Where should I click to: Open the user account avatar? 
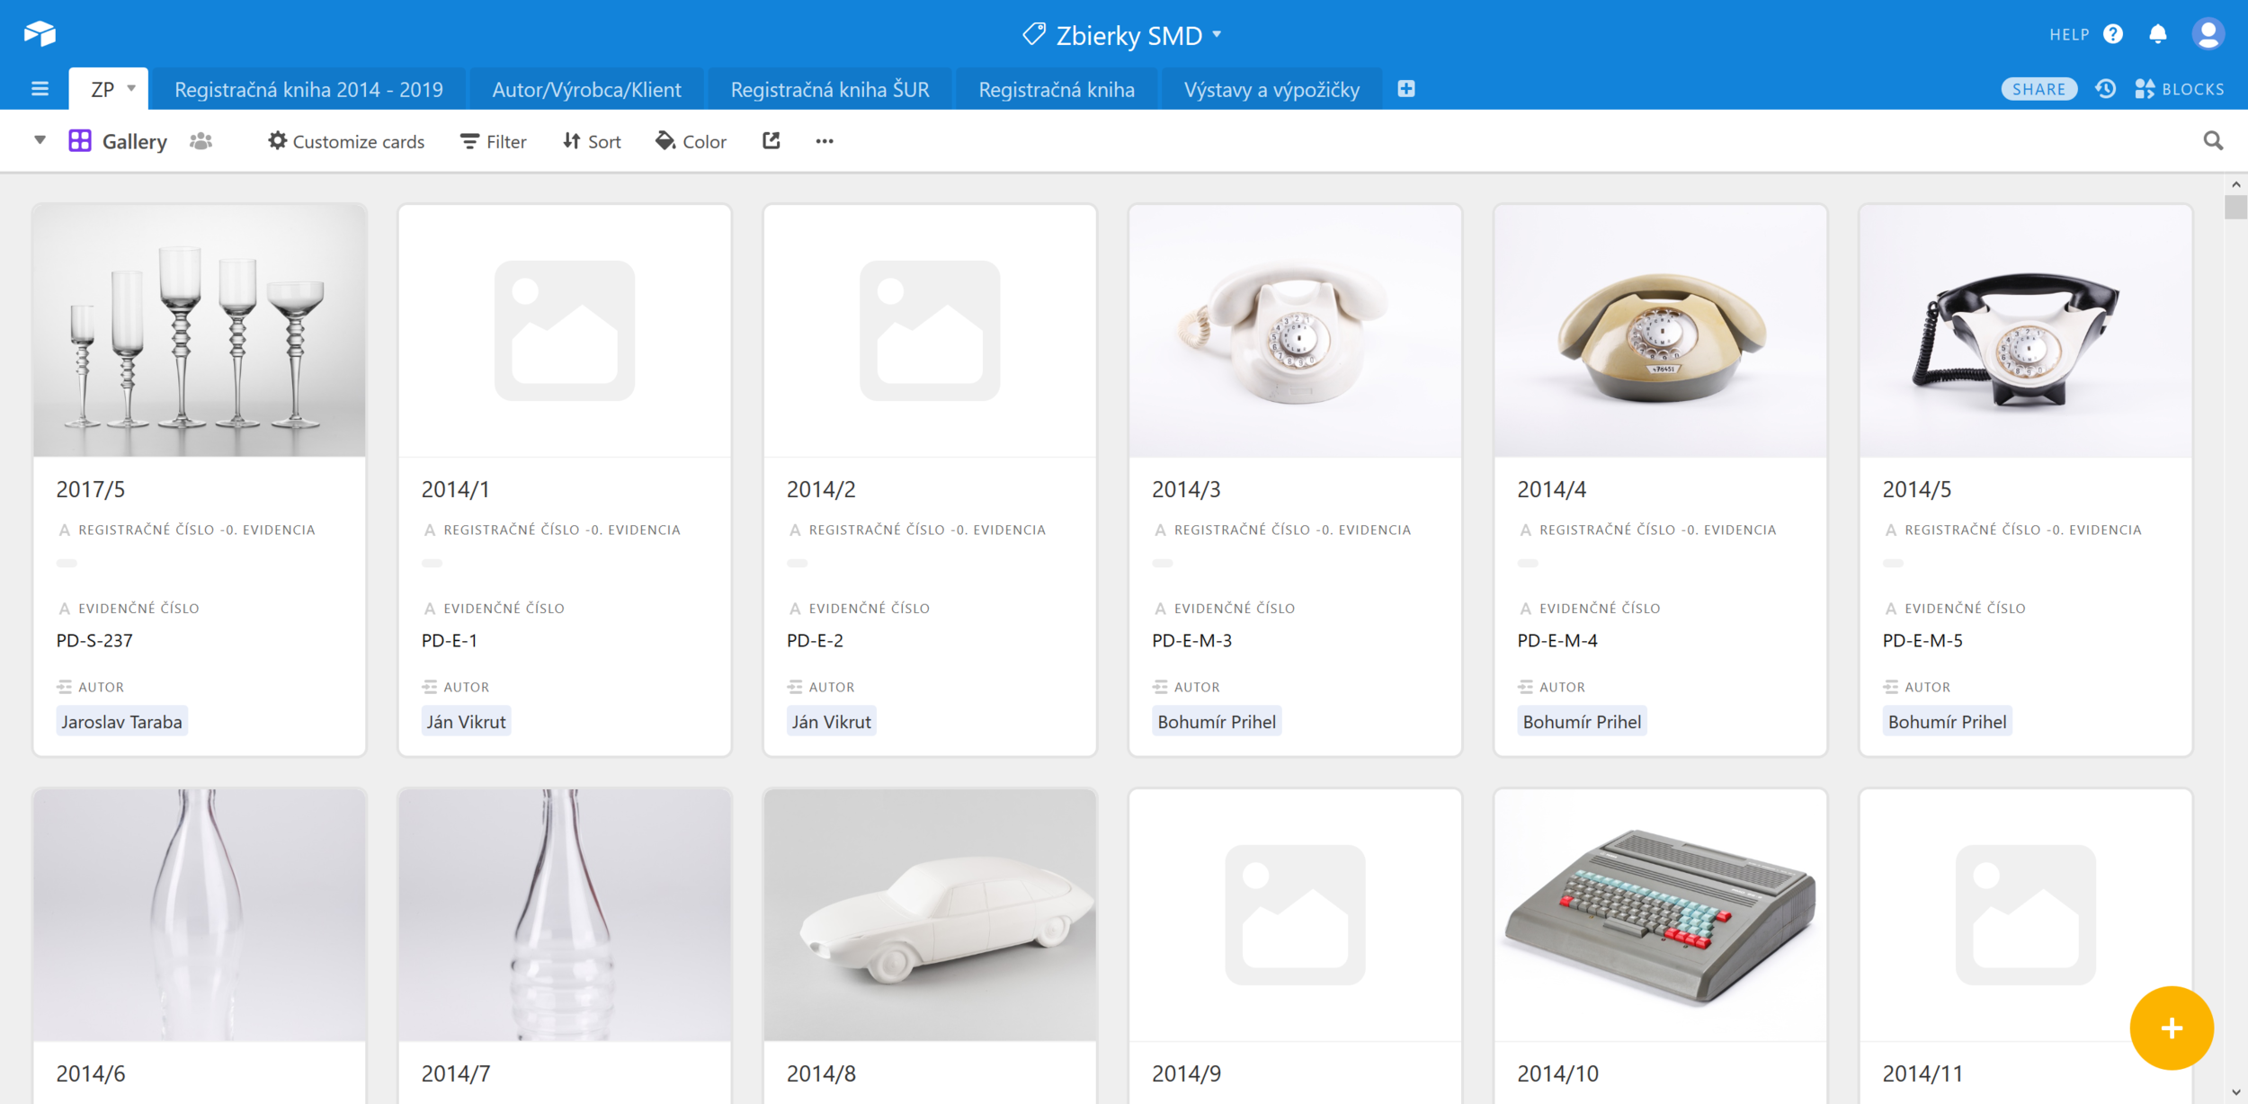[x=2208, y=34]
